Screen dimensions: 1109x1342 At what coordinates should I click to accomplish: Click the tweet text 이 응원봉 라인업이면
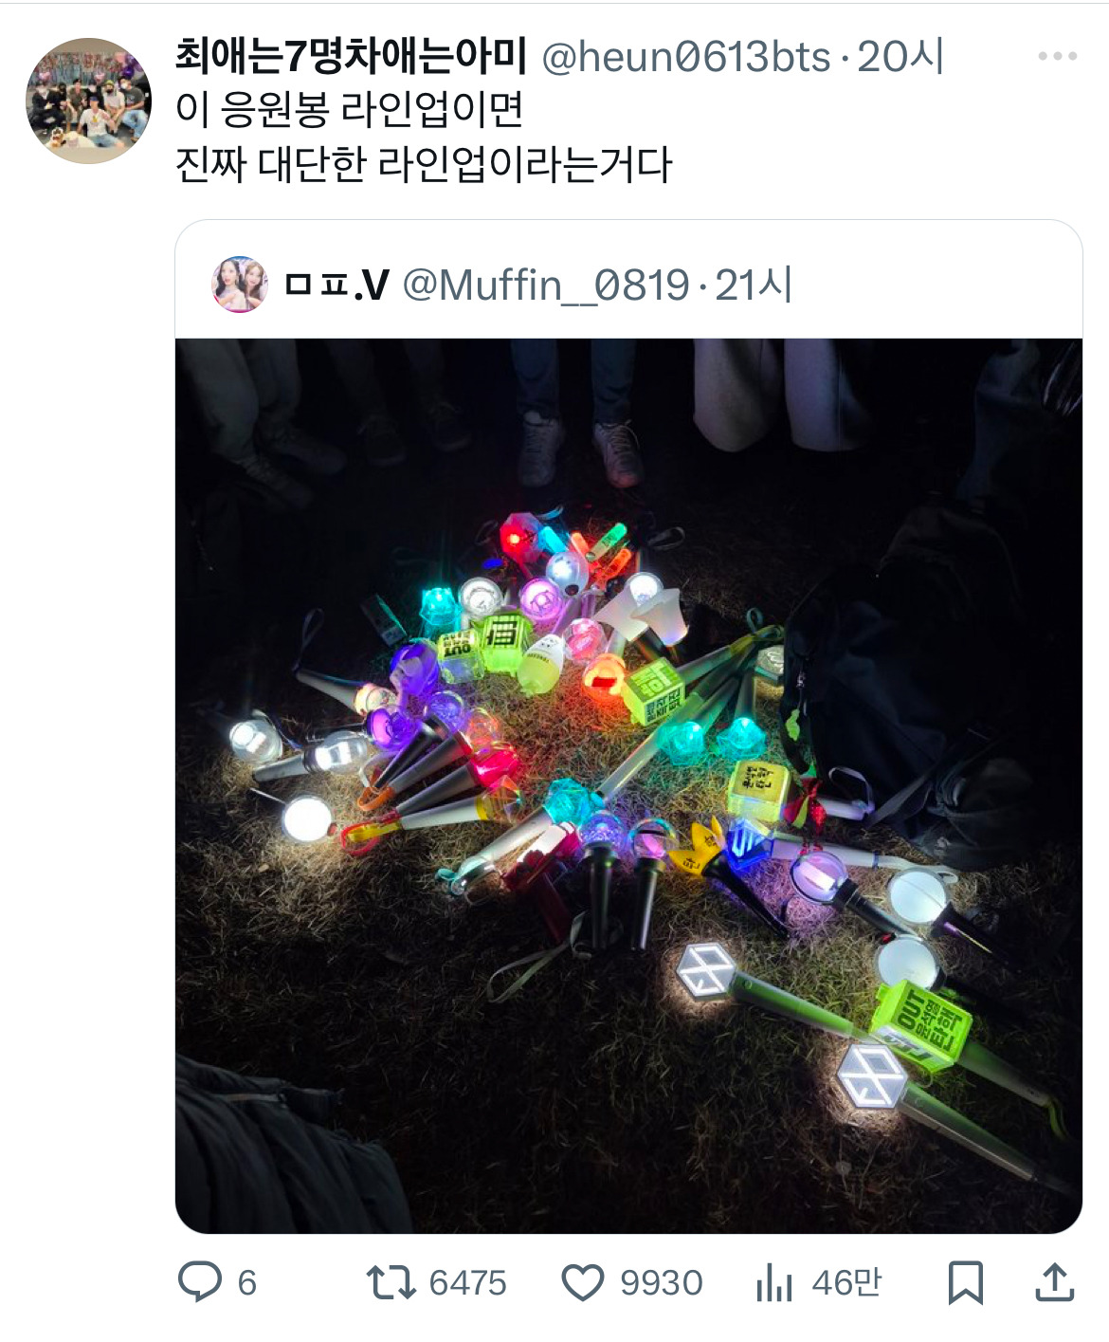[350, 110]
